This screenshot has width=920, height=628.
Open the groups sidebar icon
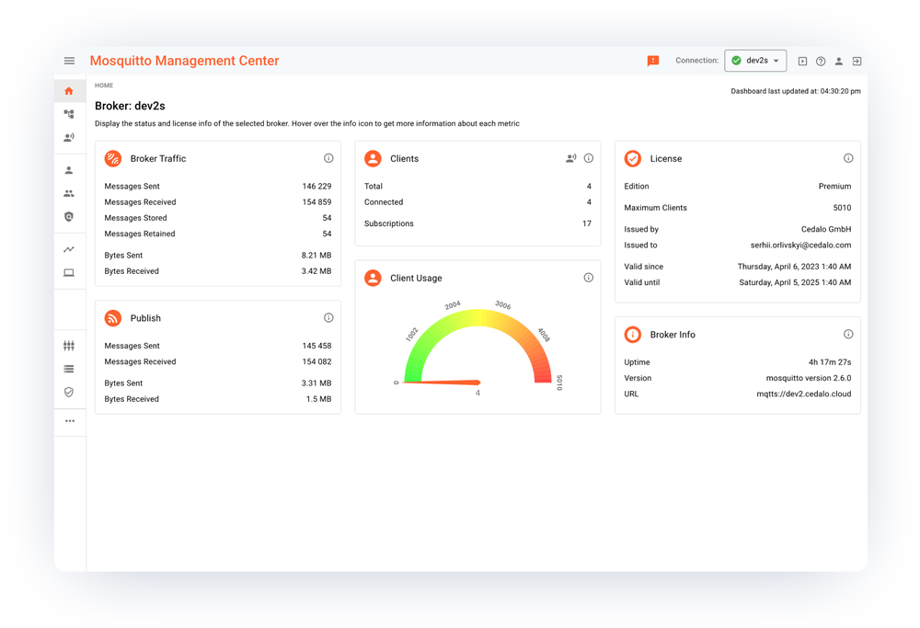pyautogui.click(x=69, y=193)
